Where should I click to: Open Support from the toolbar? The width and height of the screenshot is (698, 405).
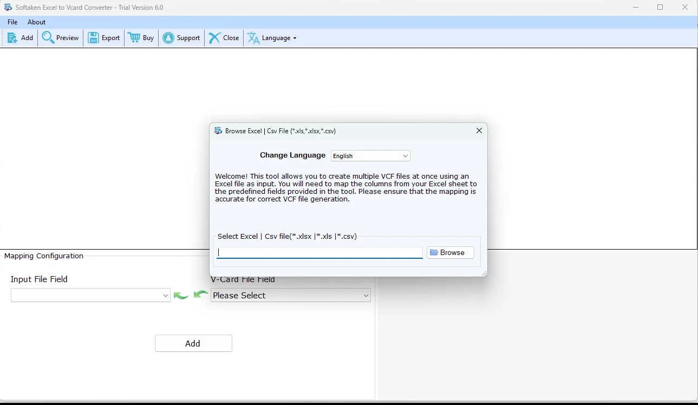(181, 38)
